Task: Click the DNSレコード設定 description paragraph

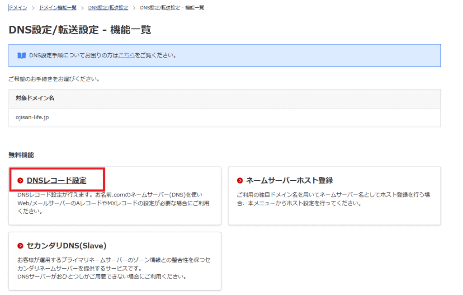Action: click(x=113, y=203)
